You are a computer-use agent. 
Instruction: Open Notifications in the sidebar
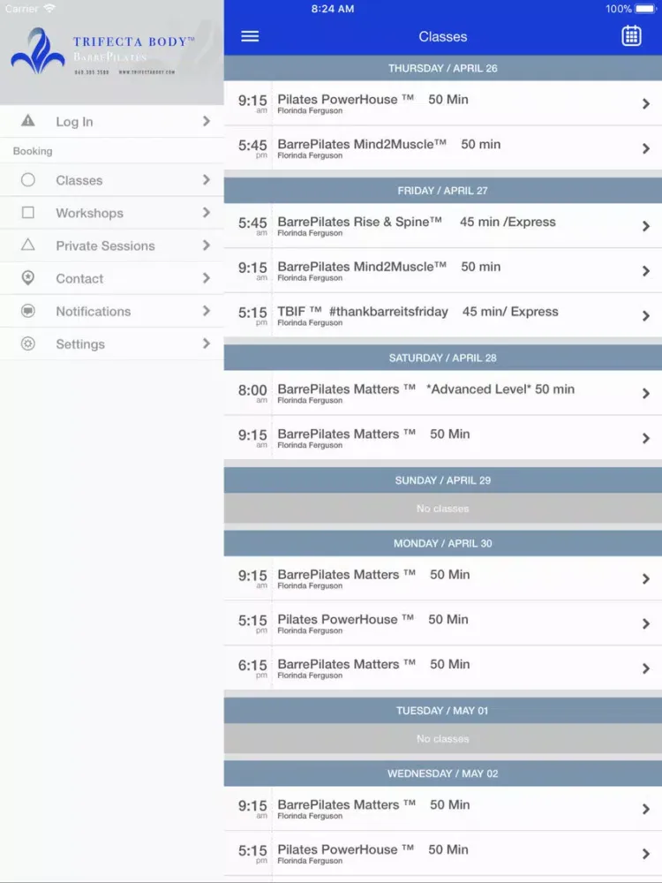(111, 311)
